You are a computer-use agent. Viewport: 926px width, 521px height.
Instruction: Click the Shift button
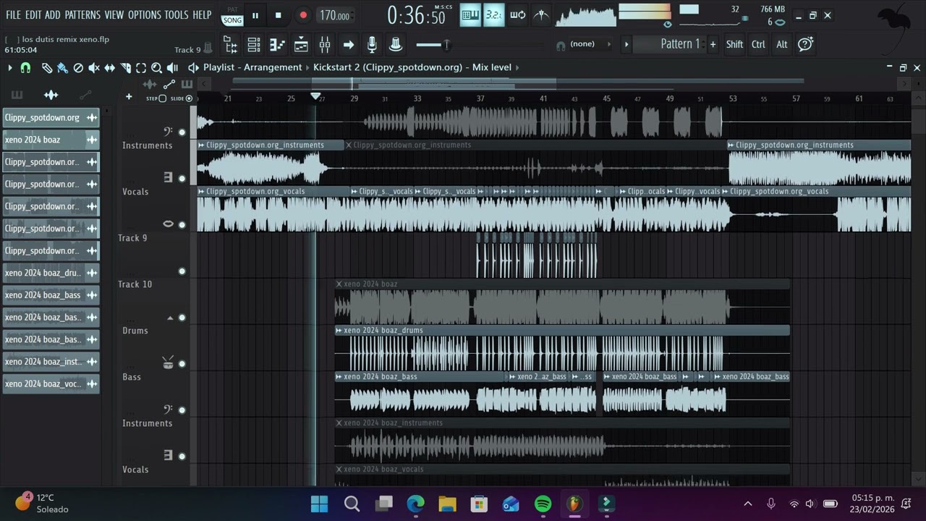tap(734, 44)
